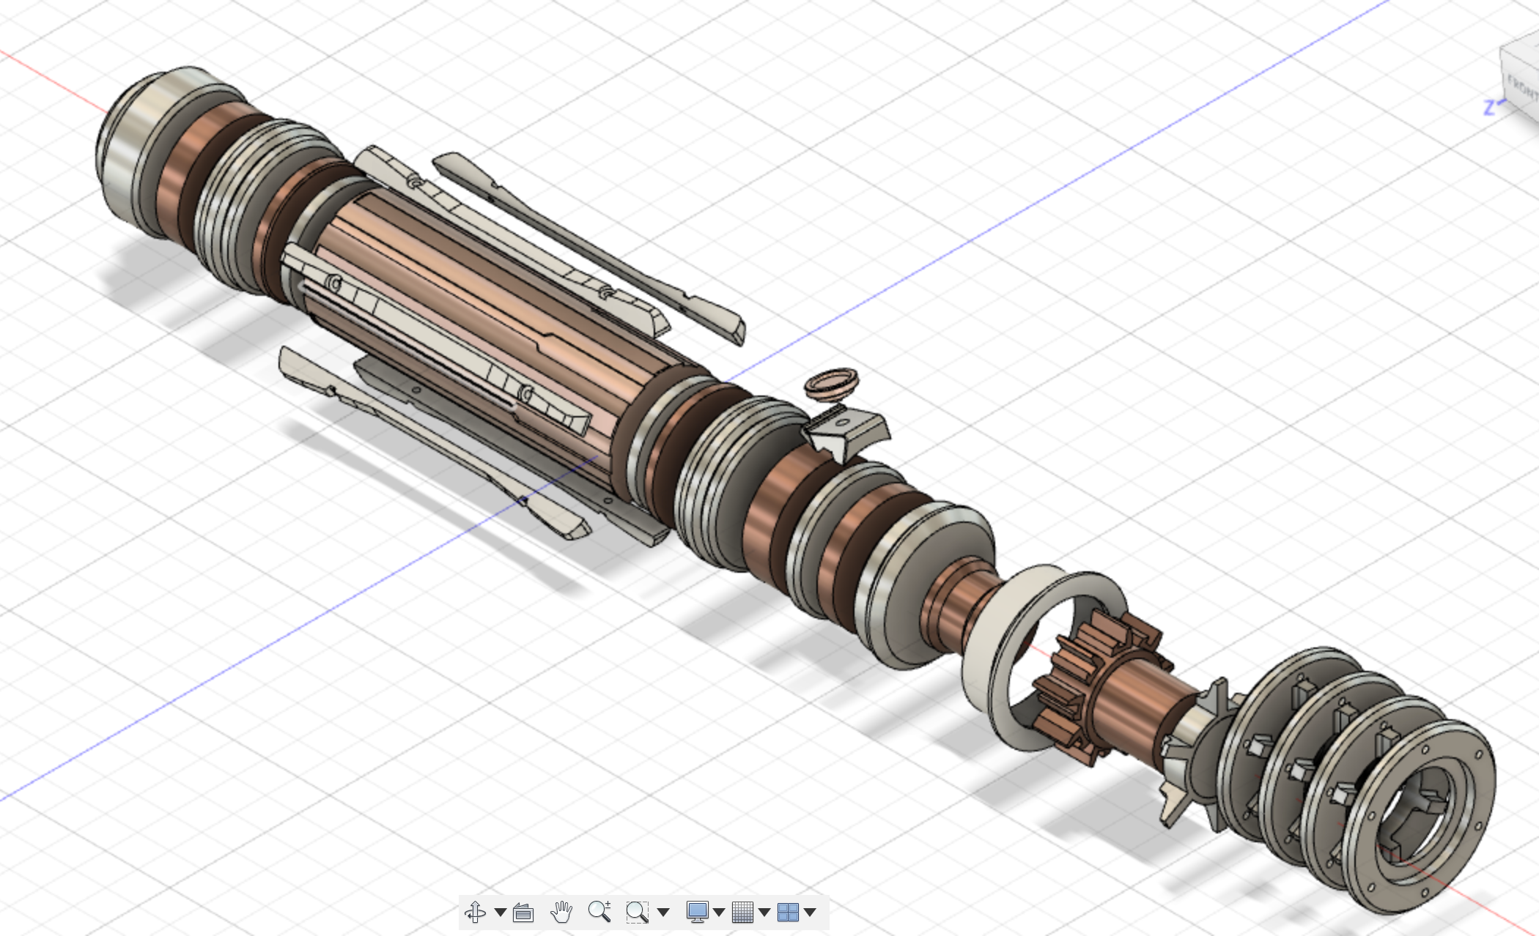Open the Grid and Snaps icon
1539x936 pixels.
[742, 912]
